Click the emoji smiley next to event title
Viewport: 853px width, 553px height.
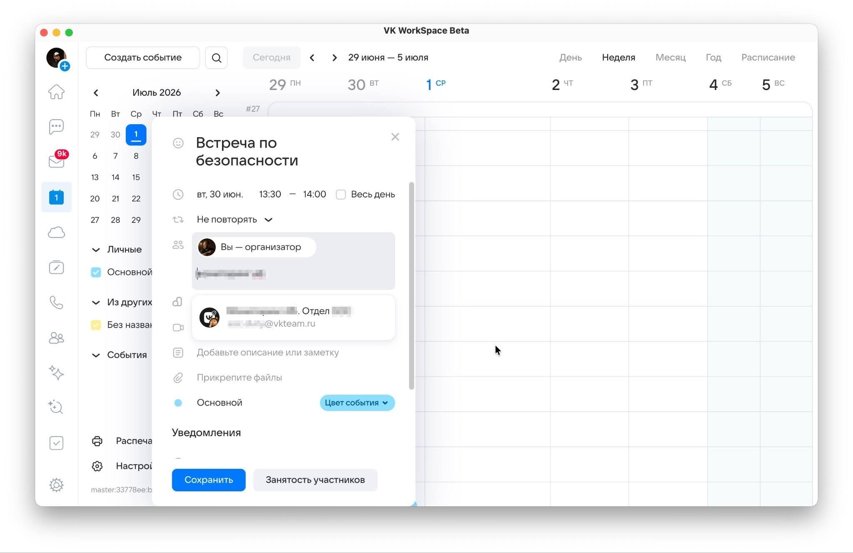[178, 143]
